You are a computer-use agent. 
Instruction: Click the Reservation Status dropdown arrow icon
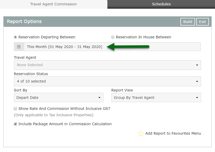(197, 81)
